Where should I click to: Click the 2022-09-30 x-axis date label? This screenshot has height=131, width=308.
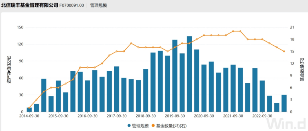click(262, 116)
